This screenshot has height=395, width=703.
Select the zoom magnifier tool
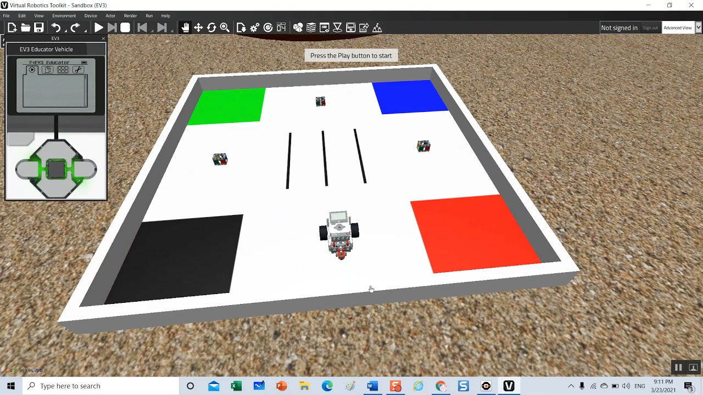(225, 27)
